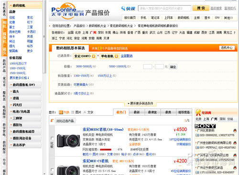Select the 最便宜 sort tab
The width and height of the screenshot is (239, 175).
pyautogui.click(x=152, y=112)
